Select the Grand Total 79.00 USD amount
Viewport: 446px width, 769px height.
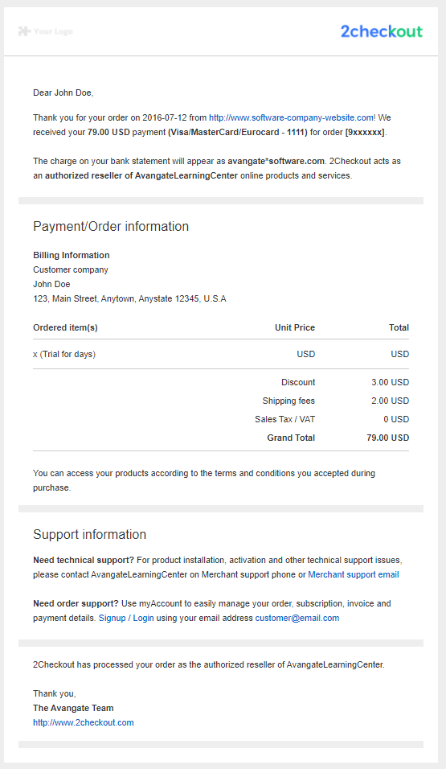point(387,438)
